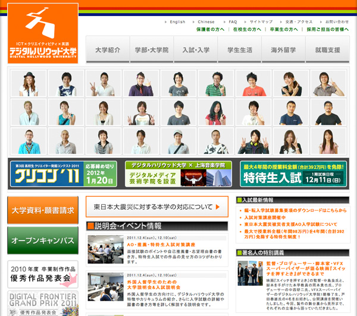Click the Digital Hollywood University logo
The width and height of the screenshot is (357, 316).
click(42, 33)
